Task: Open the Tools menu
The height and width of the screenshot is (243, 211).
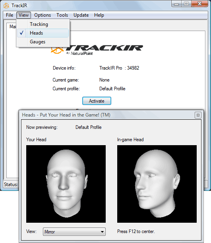Action: tap(62, 15)
